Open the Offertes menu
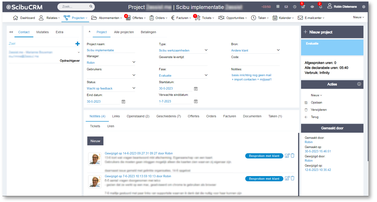 click(136, 18)
